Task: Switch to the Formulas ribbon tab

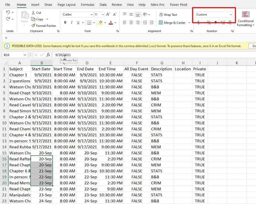Action: click(x=87, y=5)
